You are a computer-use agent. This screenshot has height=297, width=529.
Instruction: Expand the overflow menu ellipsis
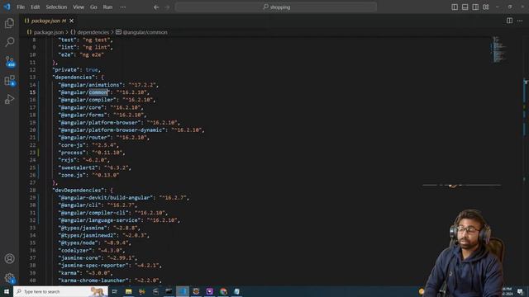point(123,7)
